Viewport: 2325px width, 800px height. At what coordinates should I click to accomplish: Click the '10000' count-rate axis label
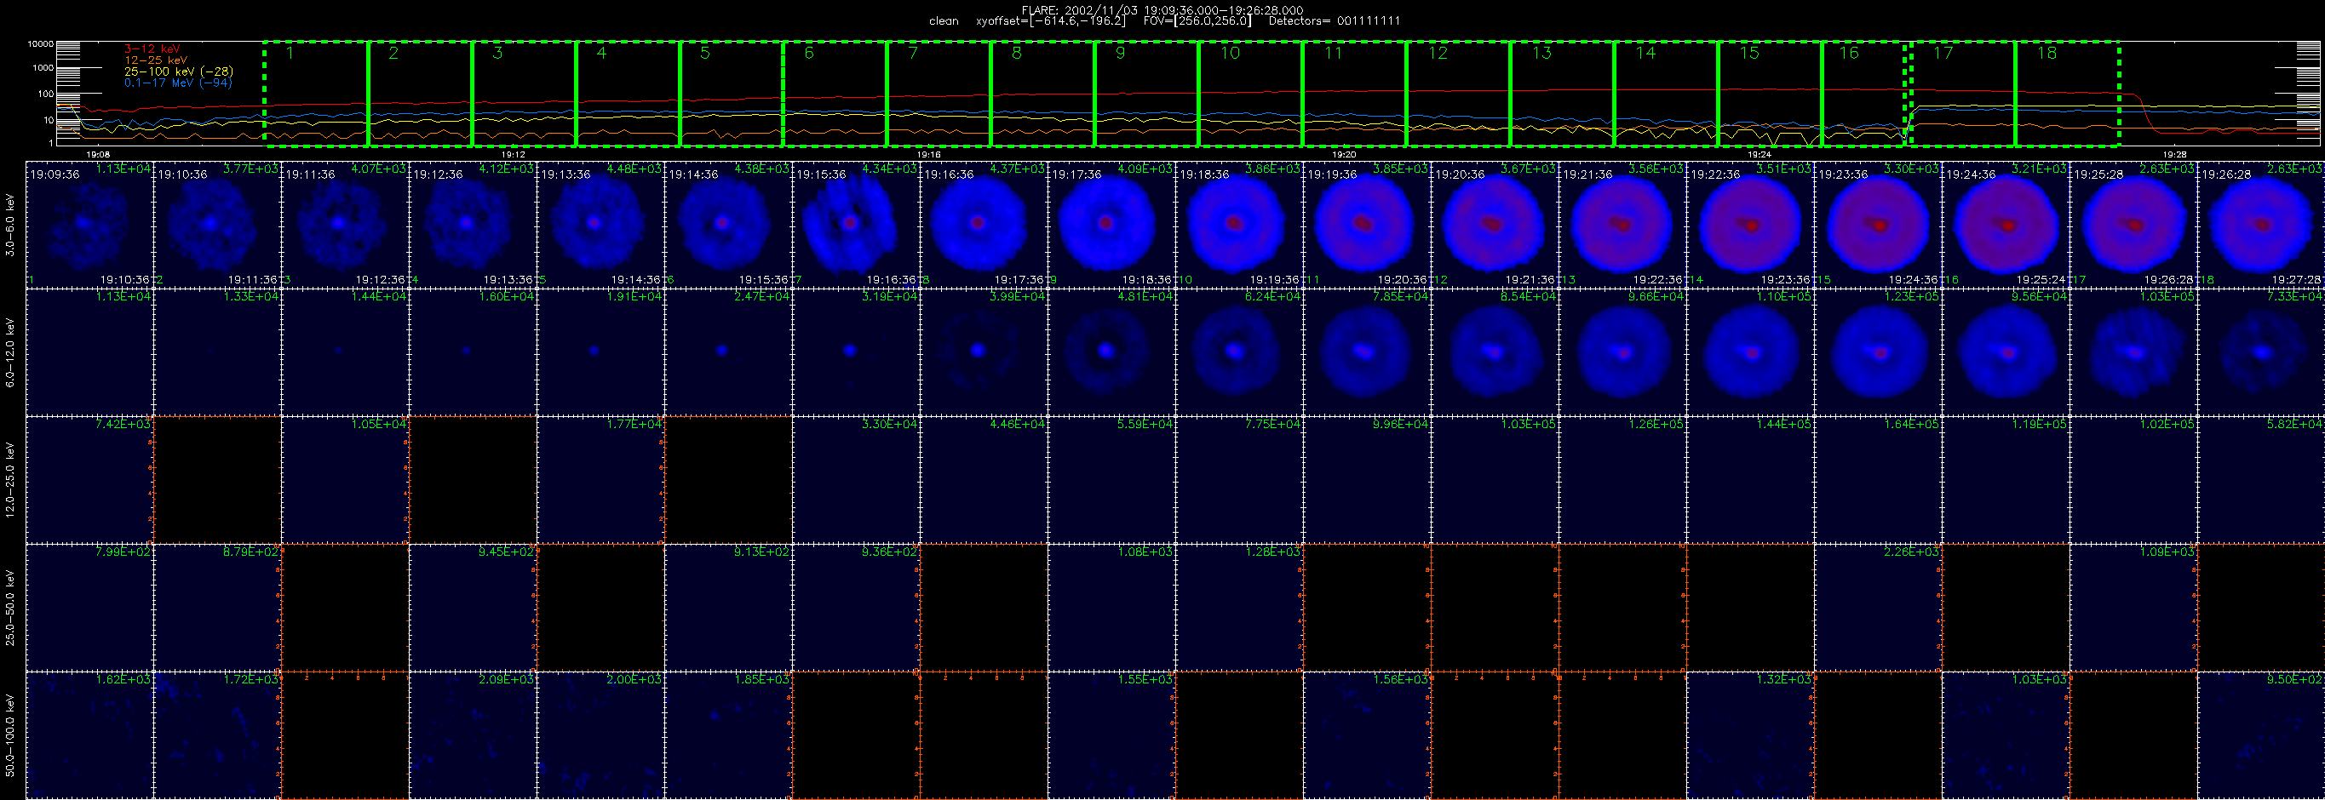tap(41, 43)
